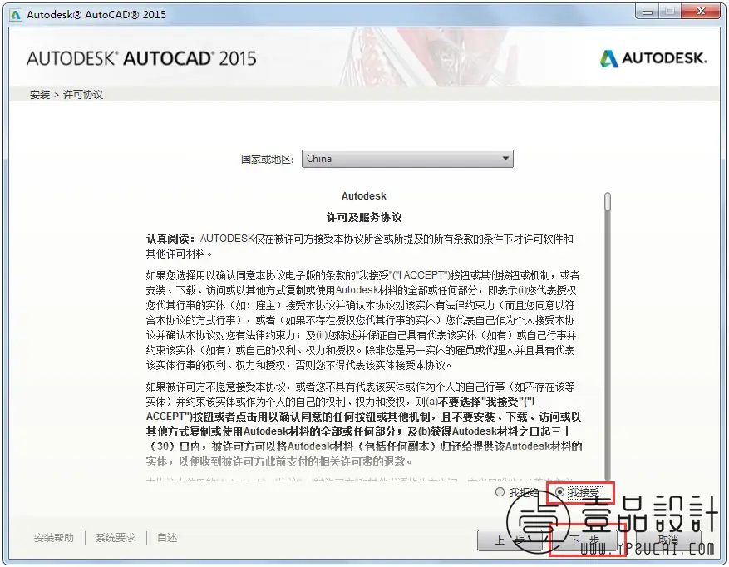
Task: Open the 系统要求 system requirements link
Action: 116,538
